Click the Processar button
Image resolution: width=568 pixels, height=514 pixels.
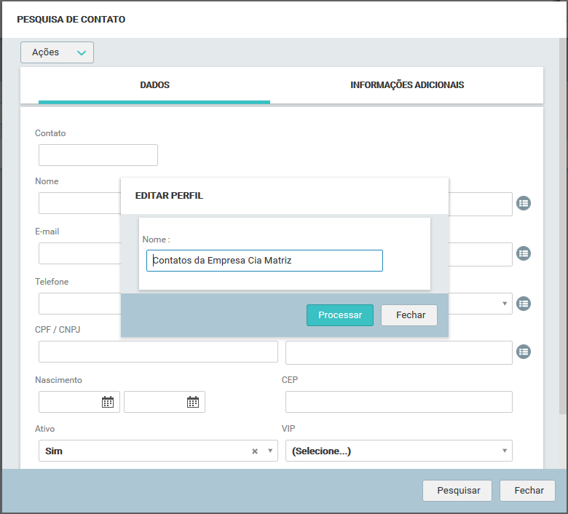[340, 315]
